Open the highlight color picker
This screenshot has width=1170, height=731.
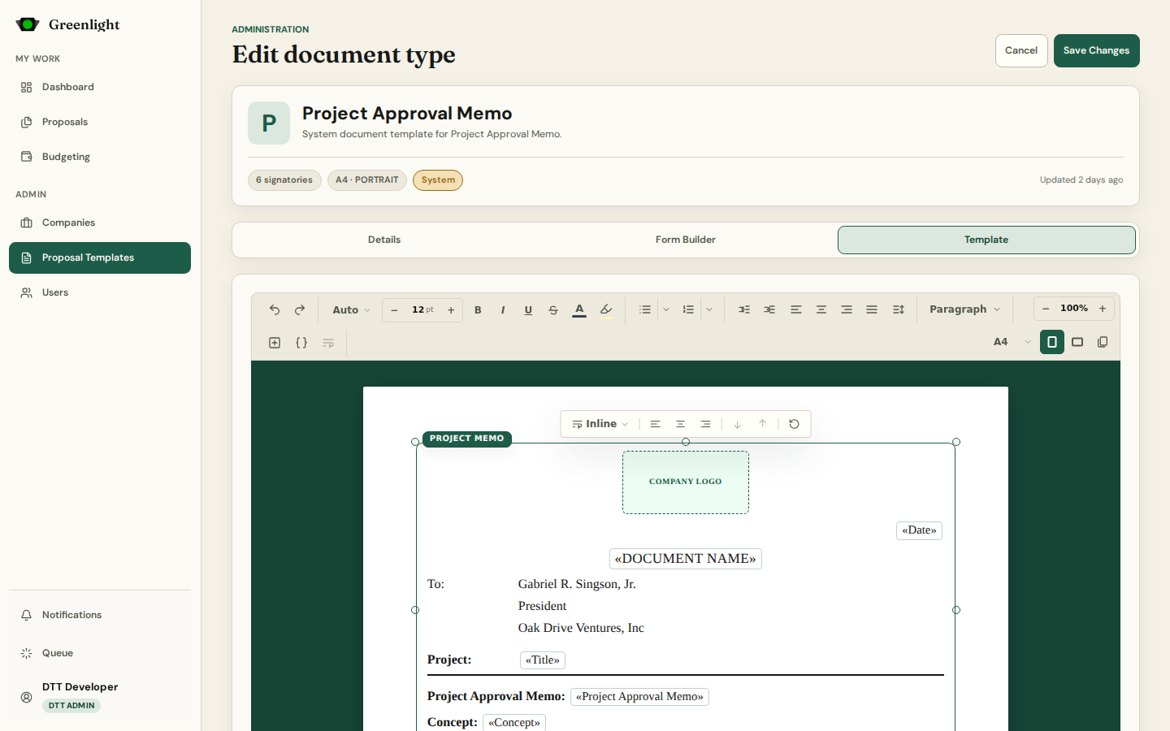(x=606, y=309)
